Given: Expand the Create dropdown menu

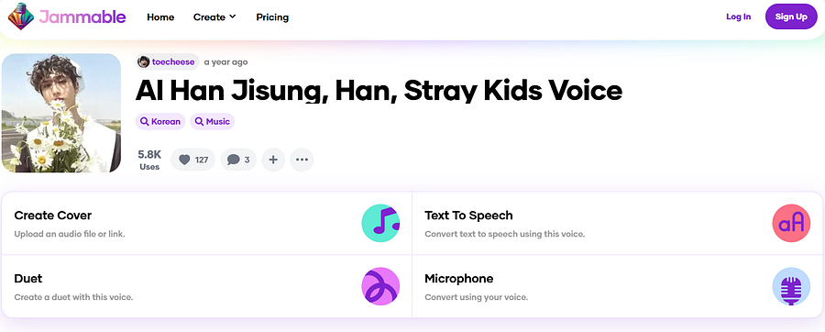Looking at the screenshot, I should (214, 17).
